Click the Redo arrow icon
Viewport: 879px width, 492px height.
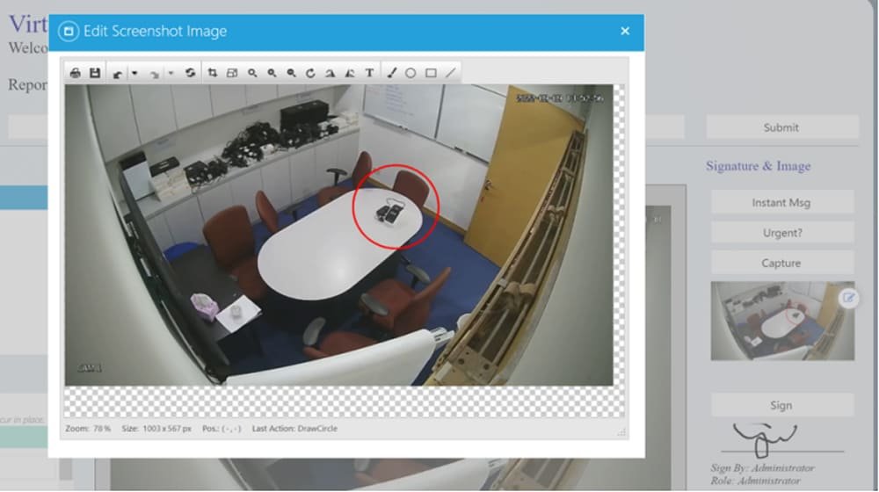pyautogui.click(x=154, y=74)
